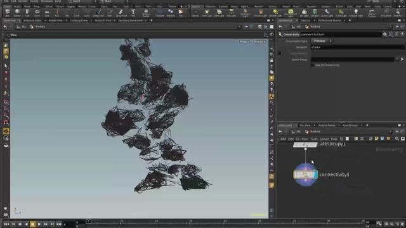Viewport: 406px width, 228px height.
Task: Toggle the checkbox left of Local Variable
Action: tap(280, 53)
